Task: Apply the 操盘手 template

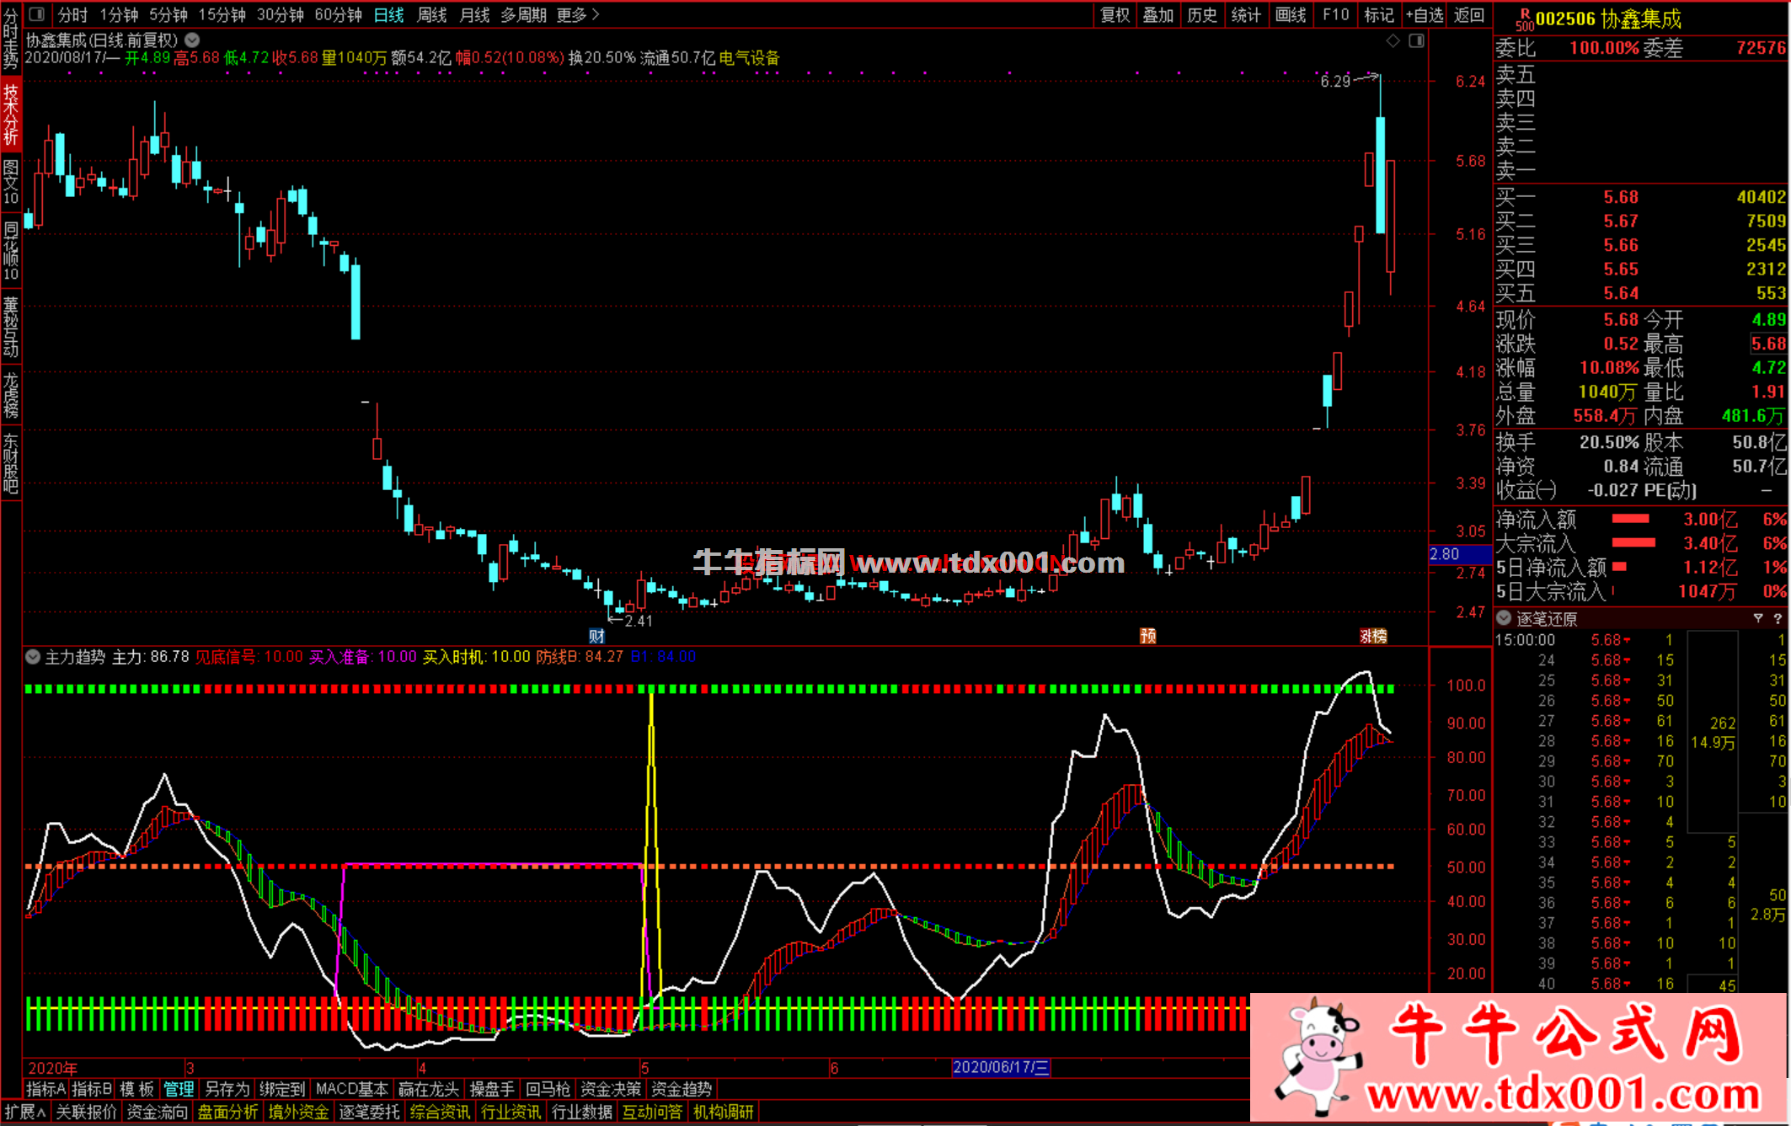Action: tap(492, 1089)
